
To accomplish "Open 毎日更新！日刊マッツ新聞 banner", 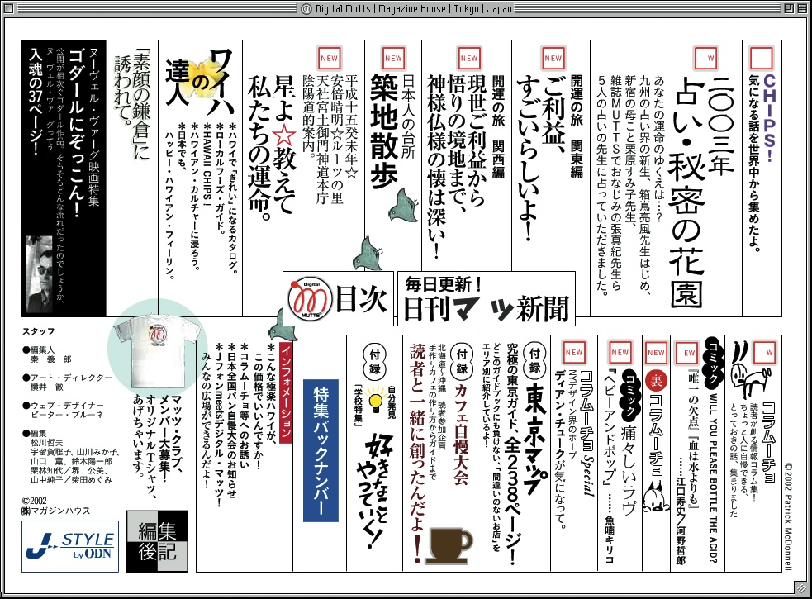I will (x=487, y=298).
